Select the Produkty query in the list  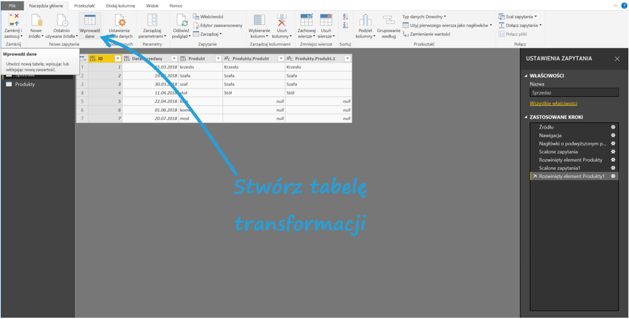[x=25, y=84]
